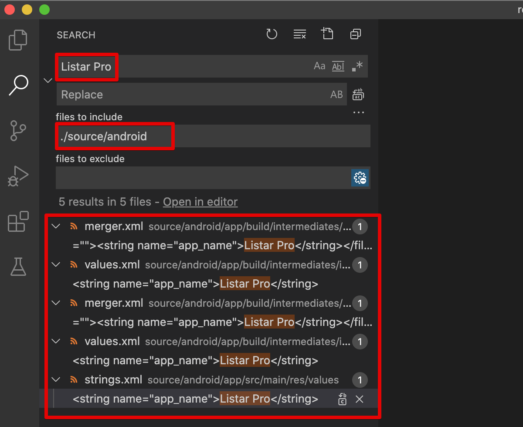Collapse the strings.xml result group

(x=56, y=380)
